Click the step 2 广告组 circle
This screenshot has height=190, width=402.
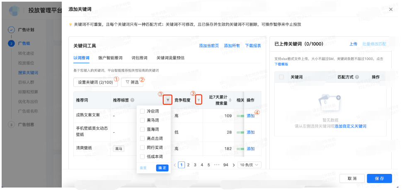tap(11, 43)
